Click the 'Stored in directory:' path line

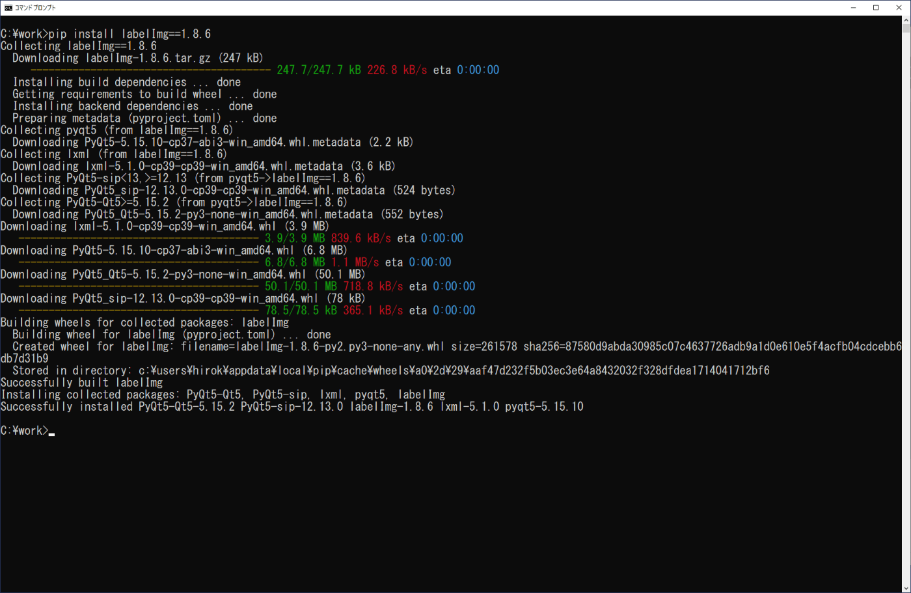[x=391, y=371]
